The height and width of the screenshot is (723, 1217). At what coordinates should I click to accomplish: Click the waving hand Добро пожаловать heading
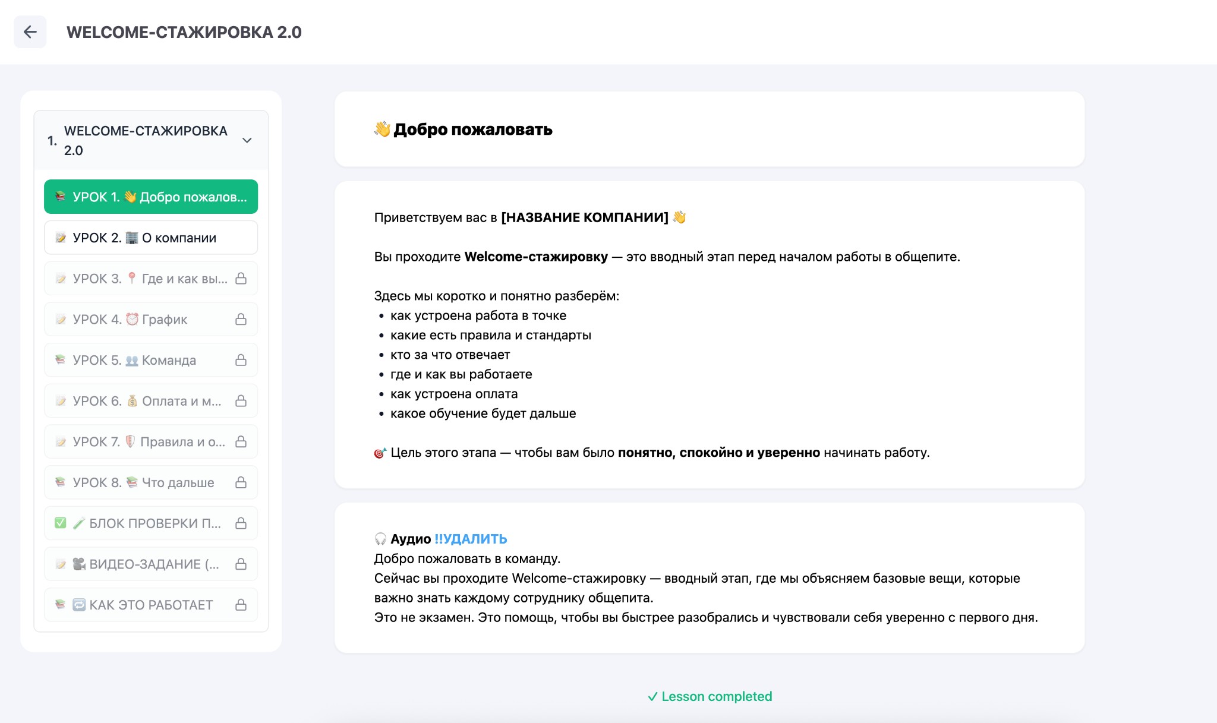[464, 130]
